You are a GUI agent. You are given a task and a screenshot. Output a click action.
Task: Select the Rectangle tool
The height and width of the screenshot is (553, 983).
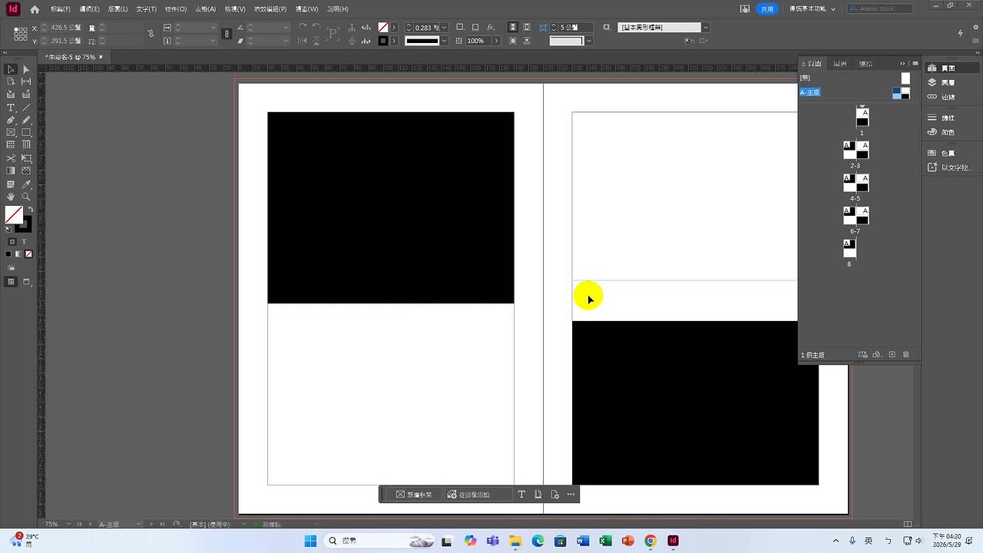point(26,132)
